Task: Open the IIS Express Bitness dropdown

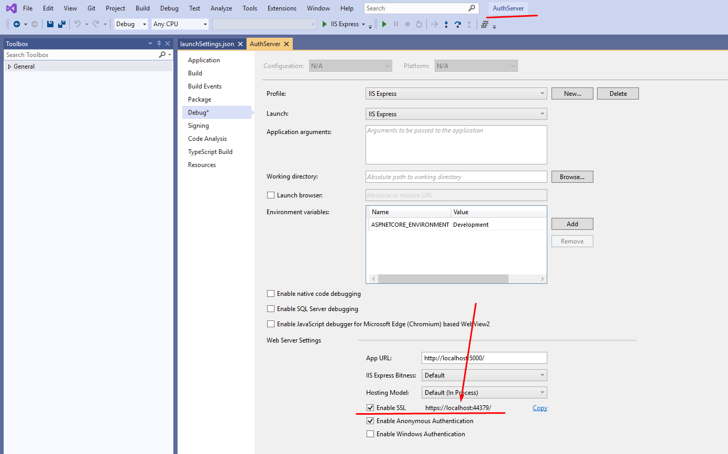Action: click(x=484, y=375)
